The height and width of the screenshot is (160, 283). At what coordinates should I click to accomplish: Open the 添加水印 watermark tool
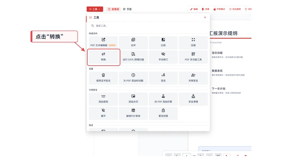pyautogui.click(x=133, y=99)
